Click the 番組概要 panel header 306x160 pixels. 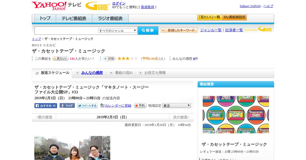[x=236, y=84]
